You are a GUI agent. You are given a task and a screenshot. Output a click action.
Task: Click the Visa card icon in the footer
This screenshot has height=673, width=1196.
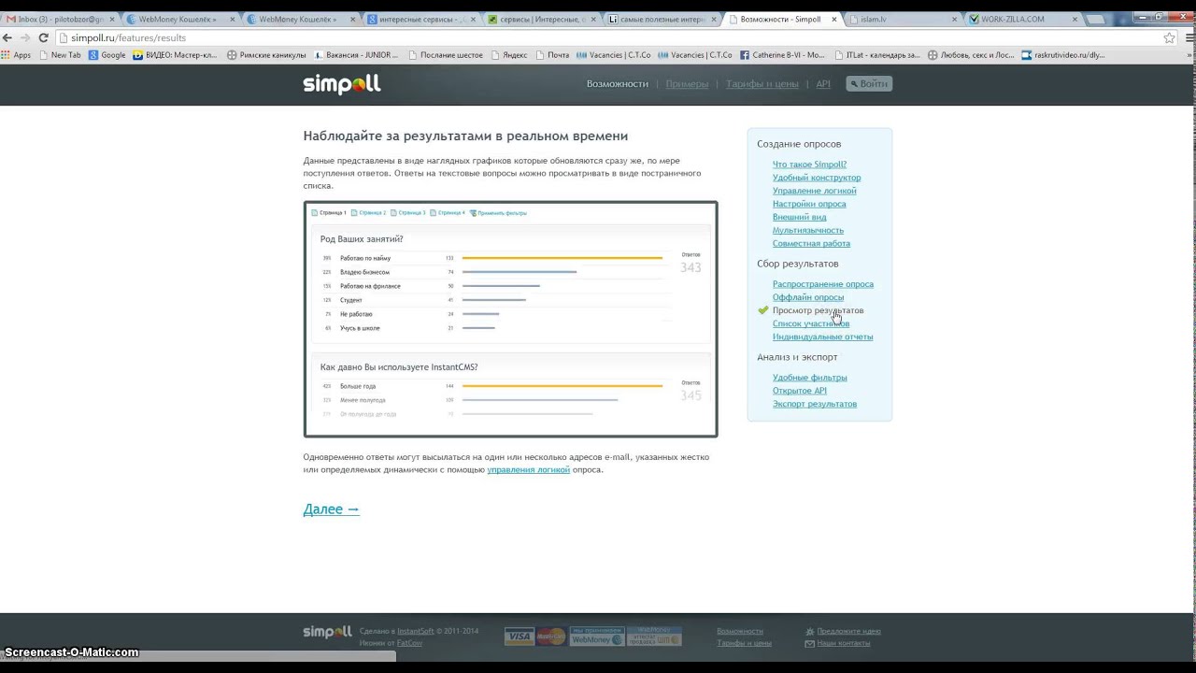(x=519, y=637)
